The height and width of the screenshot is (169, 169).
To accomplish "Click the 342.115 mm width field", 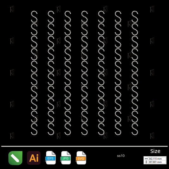I will (x=157, y=159).
